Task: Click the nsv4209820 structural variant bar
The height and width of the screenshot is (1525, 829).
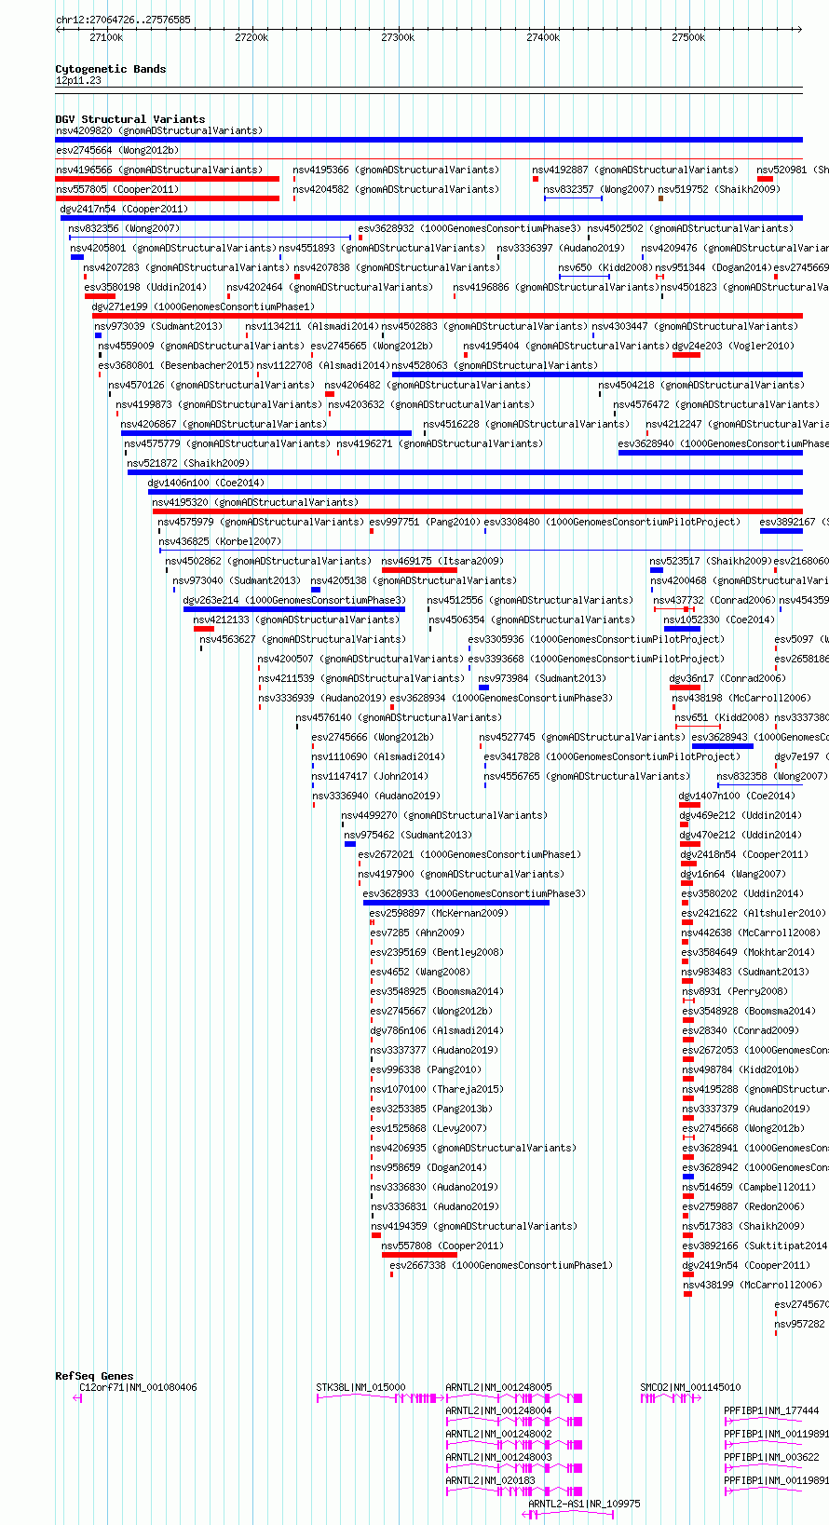Action: coord(428,140)
